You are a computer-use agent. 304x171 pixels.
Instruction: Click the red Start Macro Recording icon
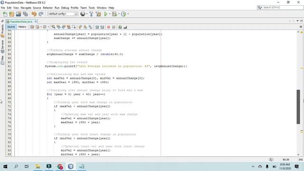[x=109, y=27]
